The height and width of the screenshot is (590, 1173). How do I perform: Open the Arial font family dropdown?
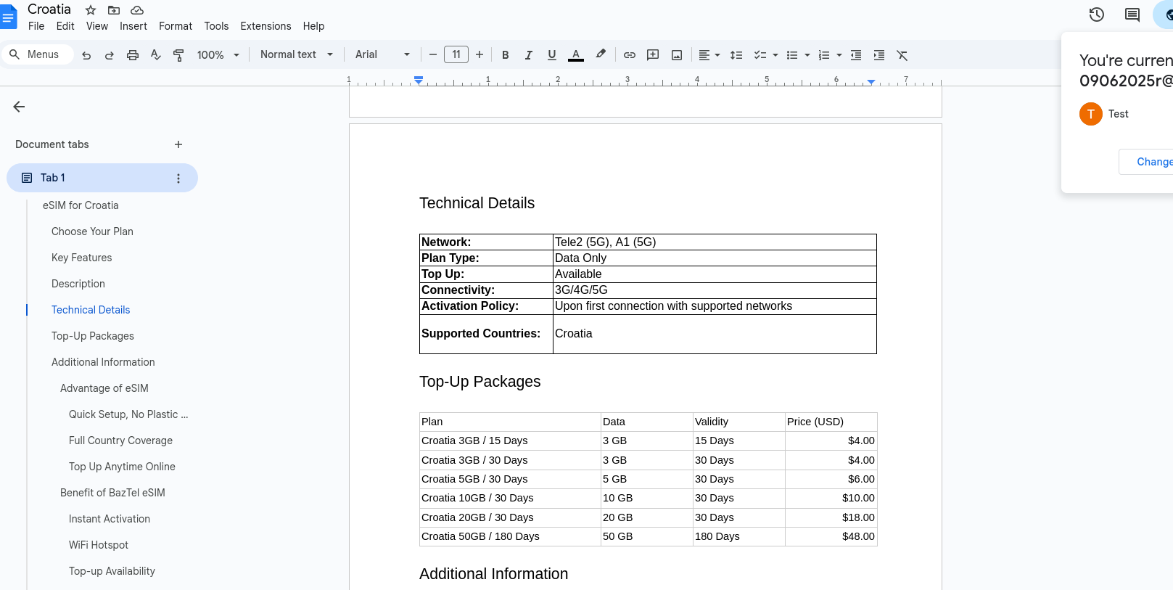(x=383, y=54)
